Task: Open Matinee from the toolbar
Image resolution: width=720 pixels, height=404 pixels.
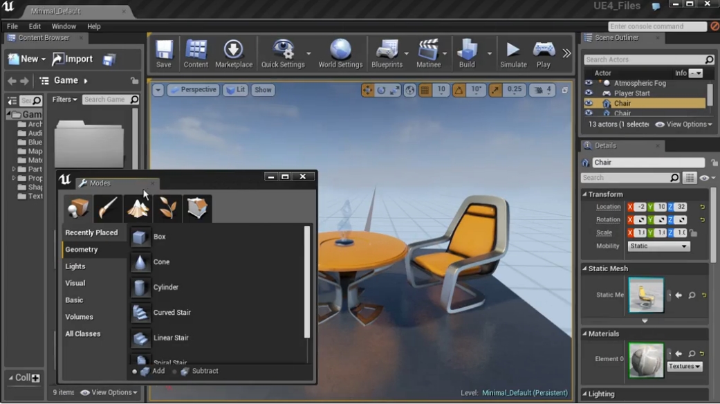Action: (x=428, y=53)
